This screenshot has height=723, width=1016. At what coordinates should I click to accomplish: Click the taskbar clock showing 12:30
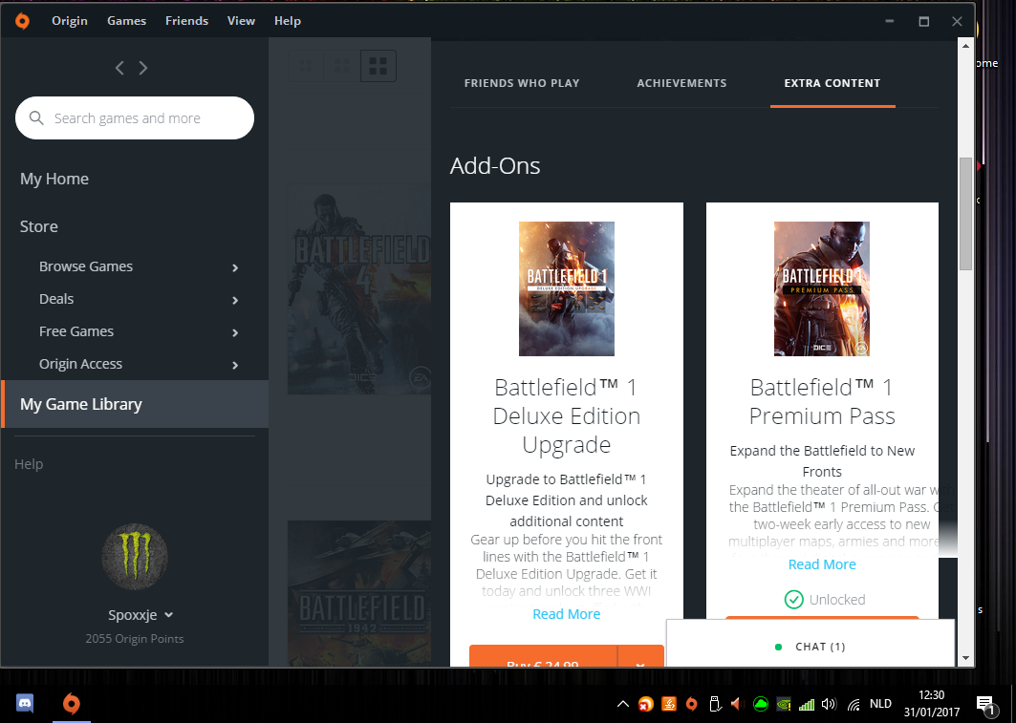tap(932, 704)
